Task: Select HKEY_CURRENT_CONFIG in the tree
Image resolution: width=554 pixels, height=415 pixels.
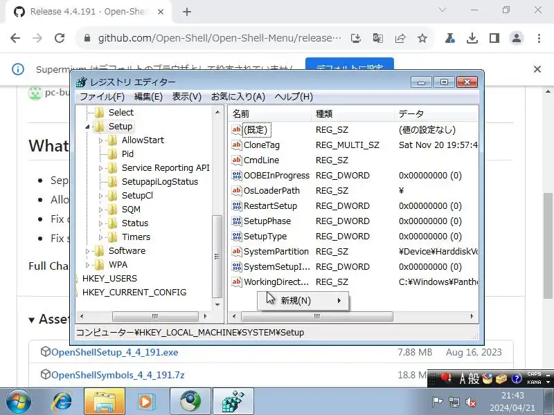Action: coord(134,292)
